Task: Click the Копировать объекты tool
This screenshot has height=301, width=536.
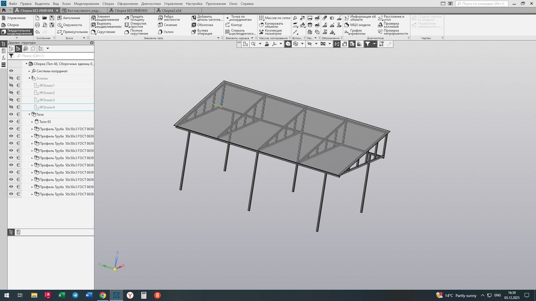Action: (271, 25)
